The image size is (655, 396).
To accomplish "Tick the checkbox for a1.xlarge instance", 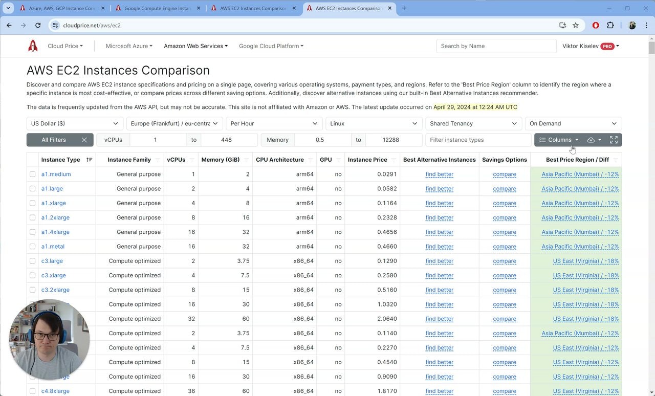I will [x=33, y=203].
